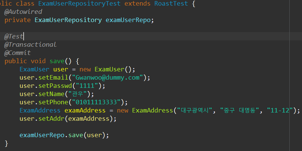The width and height of the screenshot is (302, 151).
Task: Click the setName method call
Action: tap(51, 94)
